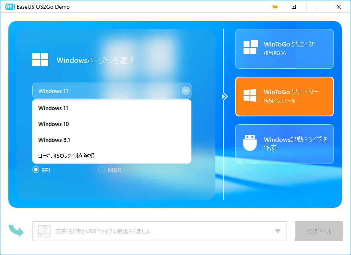Click the Windows icon on WinToGo クリエイター 該当PCから

tap(250, 48)
